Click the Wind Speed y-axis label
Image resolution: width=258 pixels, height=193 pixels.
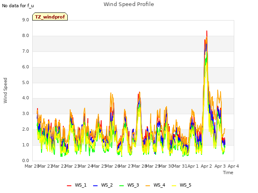5,90
